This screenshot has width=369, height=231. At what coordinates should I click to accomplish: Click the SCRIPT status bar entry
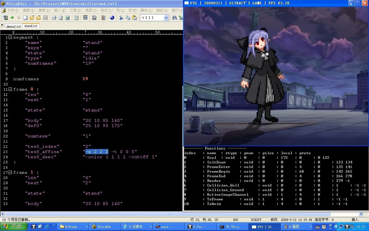256,220
